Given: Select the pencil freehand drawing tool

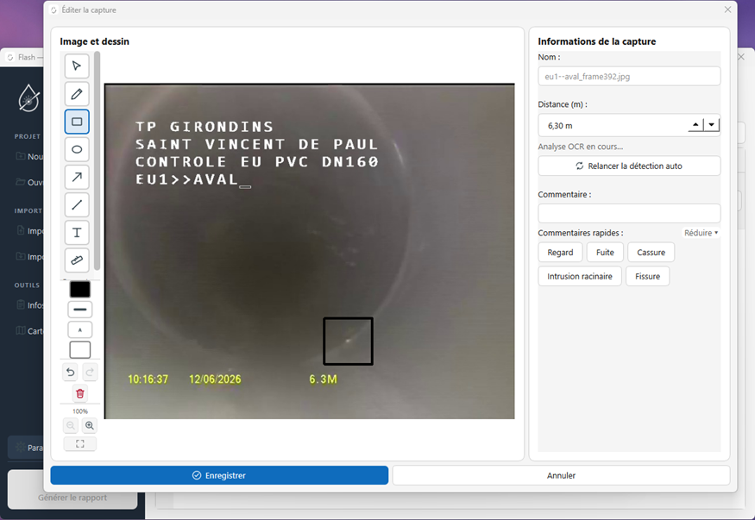Looking at the screenshot, I should (77, 94).
